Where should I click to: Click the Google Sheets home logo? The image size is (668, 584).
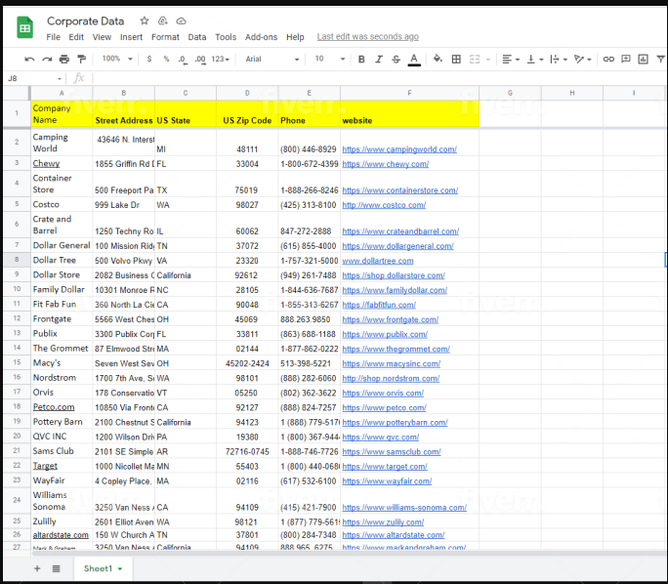click(x=25, y=28)
